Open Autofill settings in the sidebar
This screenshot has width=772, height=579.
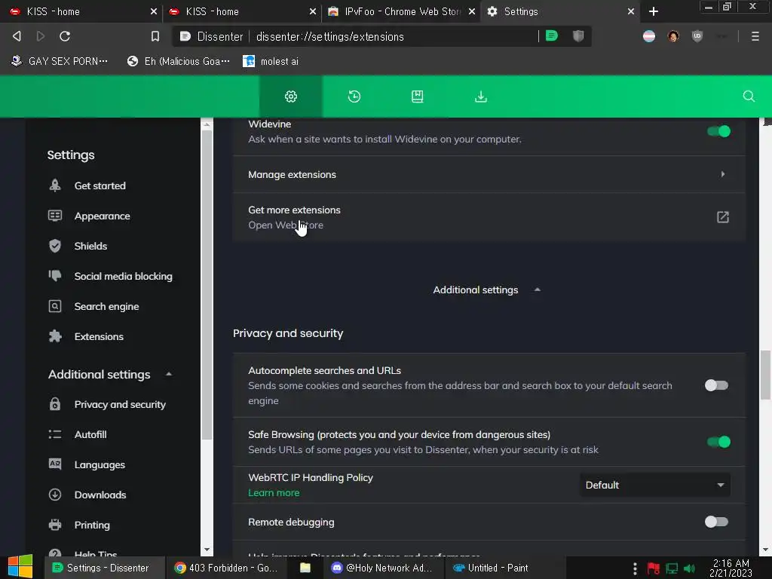point(90,434)
